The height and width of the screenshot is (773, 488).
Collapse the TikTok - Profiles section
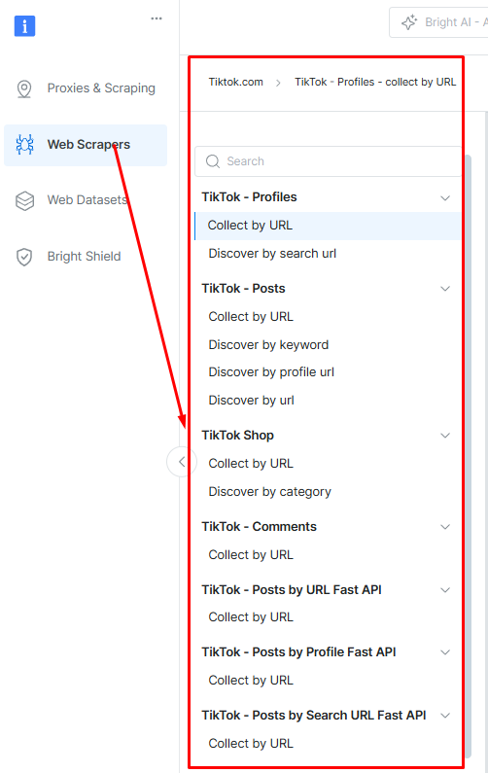click(445, 198)
